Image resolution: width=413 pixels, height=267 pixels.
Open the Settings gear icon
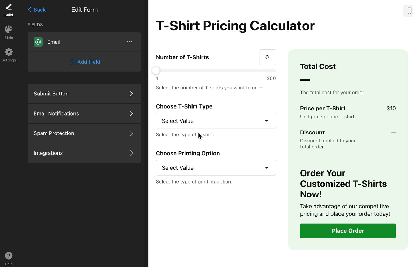point(9,52)
